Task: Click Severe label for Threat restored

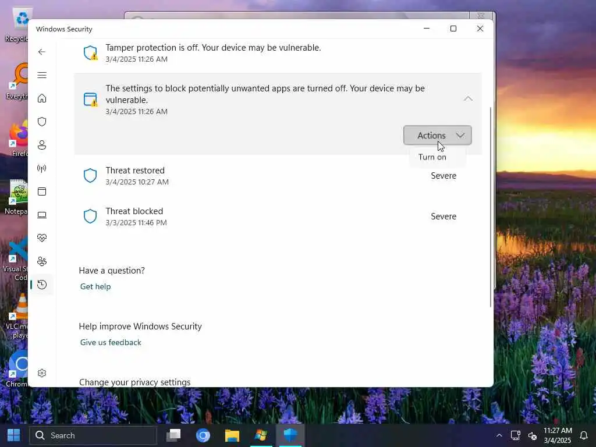Action: pos(444,176)
